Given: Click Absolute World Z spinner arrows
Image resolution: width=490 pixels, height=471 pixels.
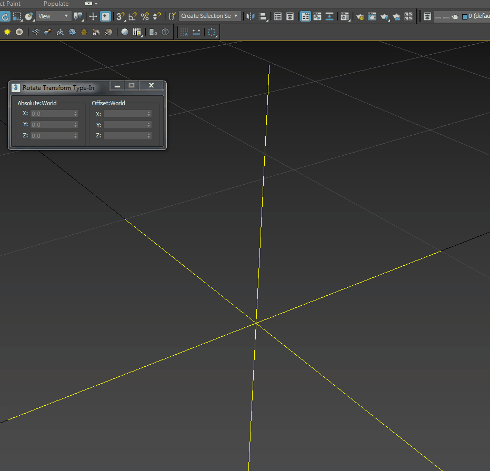Looking at the screenshot, I should click(x=76, y=136).
